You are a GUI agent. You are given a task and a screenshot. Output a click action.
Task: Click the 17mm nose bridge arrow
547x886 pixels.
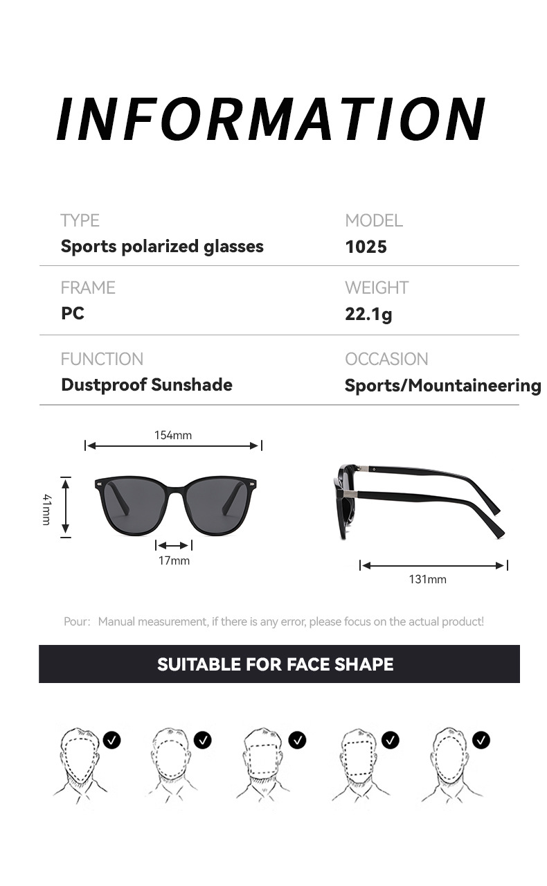point(173,546)
